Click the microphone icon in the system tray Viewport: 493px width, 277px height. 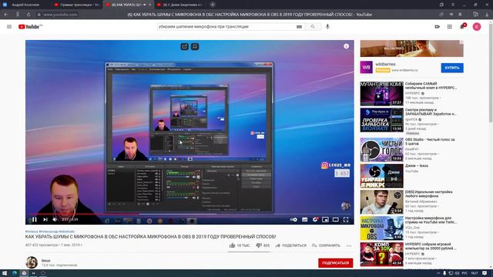(x=444, y=273)
